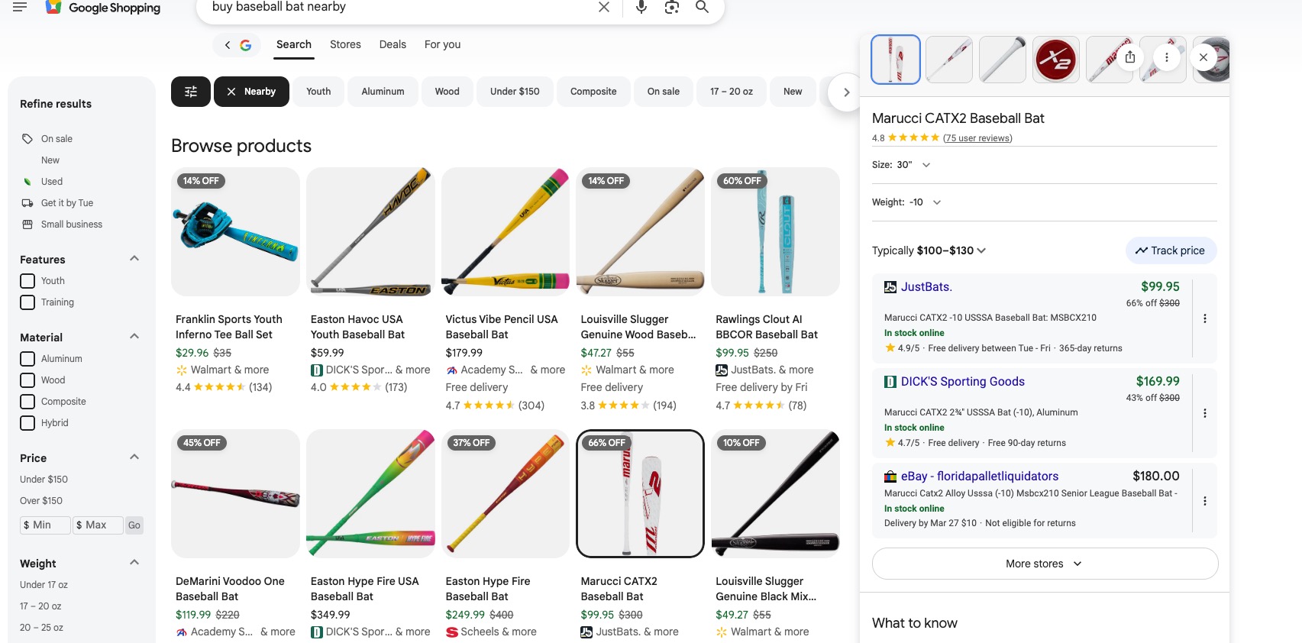1302x643 pixels.
Task: Switch to the Deals tab
Action: [393, 44]
